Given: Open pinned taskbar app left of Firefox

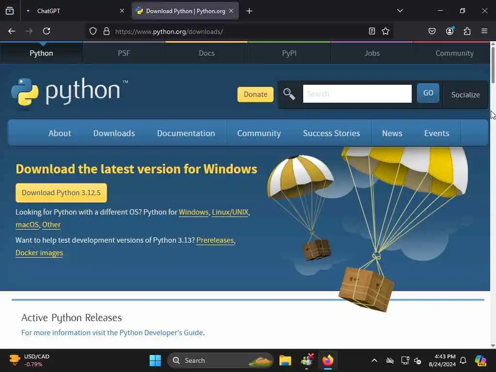Looking at the screenshot, I should pos(307,360).
